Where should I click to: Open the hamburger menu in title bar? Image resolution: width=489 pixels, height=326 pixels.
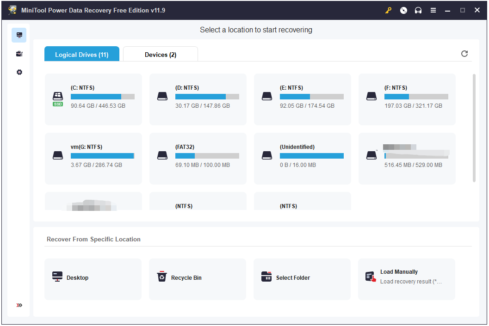point(433,10)
